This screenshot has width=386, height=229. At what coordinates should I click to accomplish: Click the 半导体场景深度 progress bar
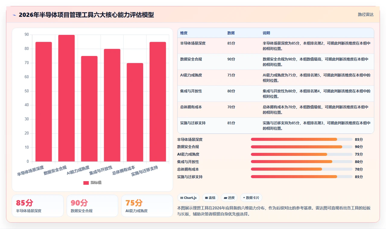pyautogui.click(x=302, y=139)
